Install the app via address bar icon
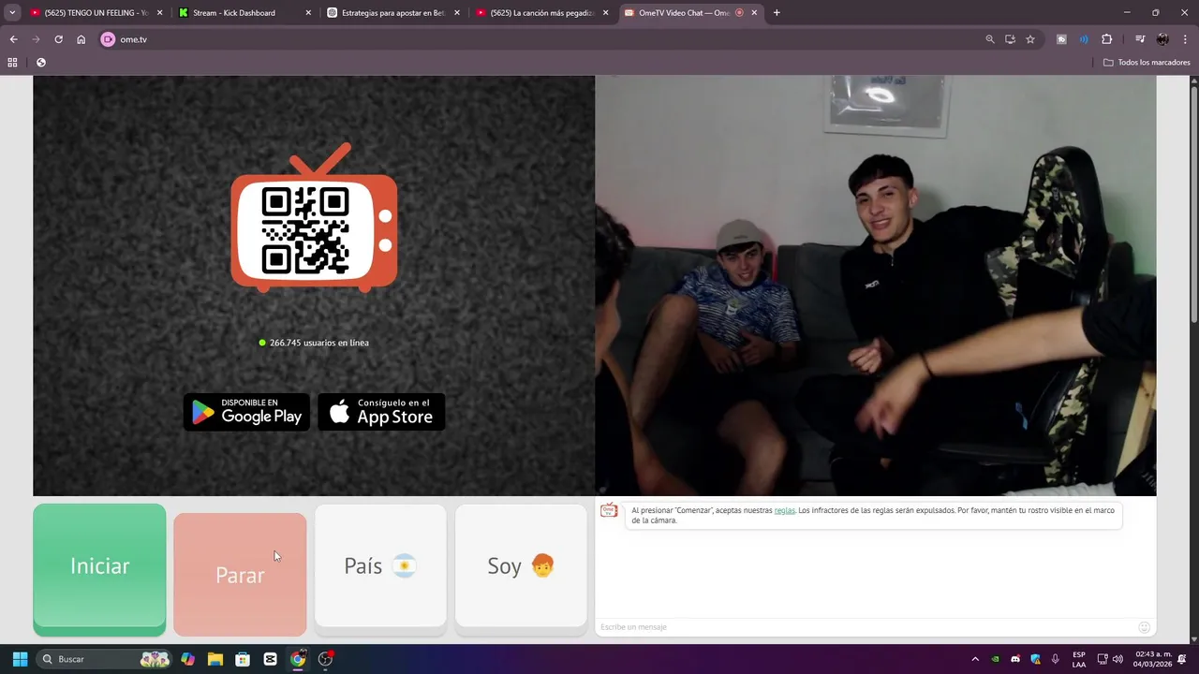Image resolution: width=1199 pixels, height=674 pixels. [1010, 39]
